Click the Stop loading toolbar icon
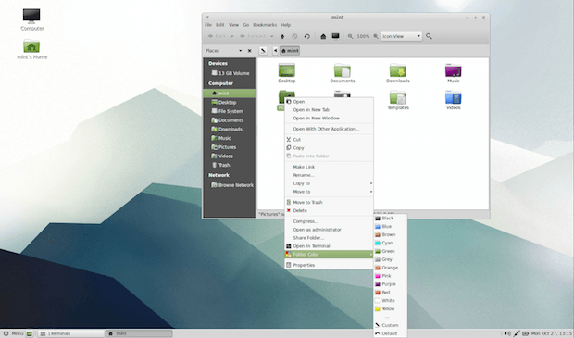Viewport: 574px width, 338px height. [x=294, y=36]
